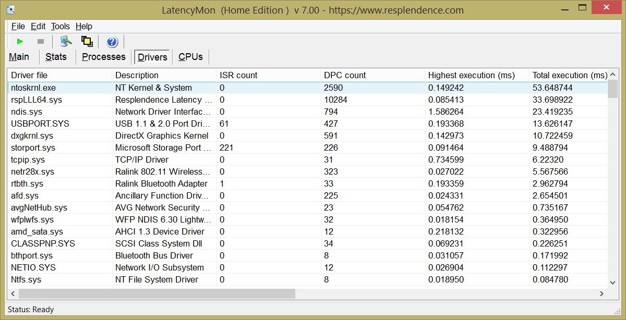Open the options wrench-and-screen icon
Viewport: 626px width, 320px height.
(x=66, y=41)
